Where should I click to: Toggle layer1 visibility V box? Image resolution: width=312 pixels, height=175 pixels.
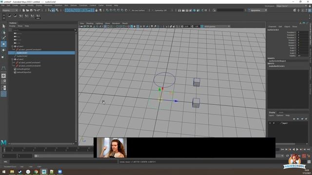point(270,123)
